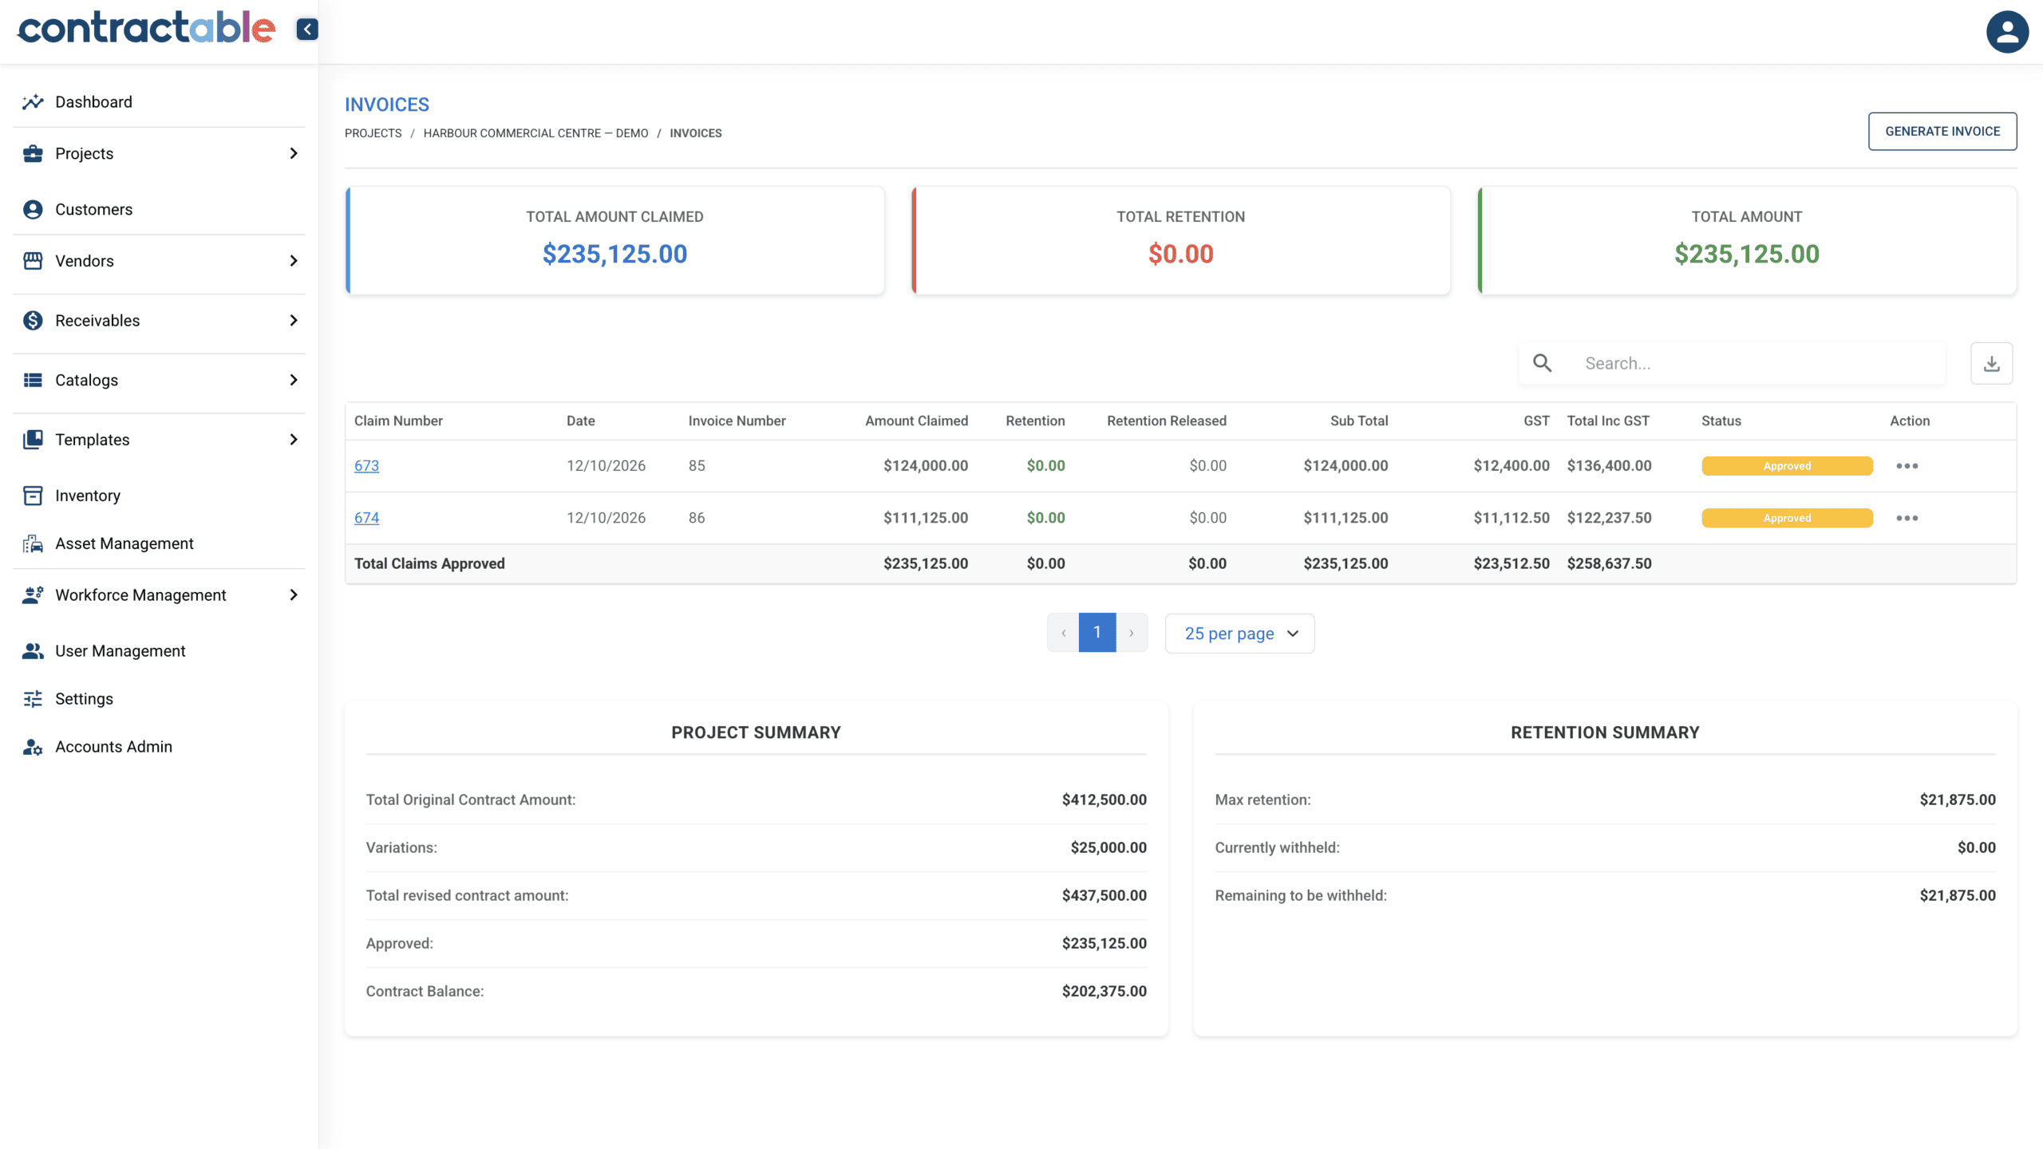Download the invoices table export
Image resolution: width=2043 pixels, height=1149 pixels.
(1992, 364)
